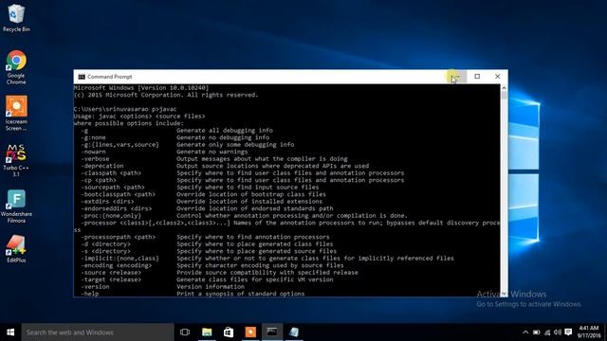Open the Windows Start menu
Screen dimensions: 607x341
[x=10, y=332]
